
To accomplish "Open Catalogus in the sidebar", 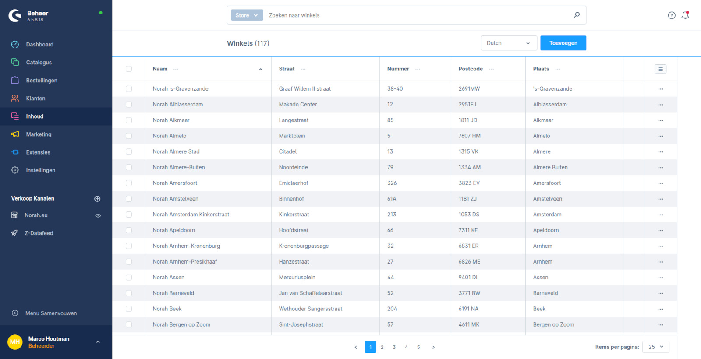I will click(x=39, y=63).
